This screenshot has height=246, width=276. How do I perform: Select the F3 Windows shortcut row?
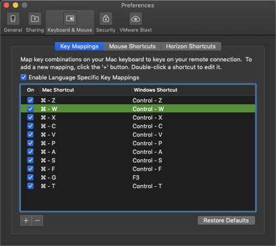138,177
